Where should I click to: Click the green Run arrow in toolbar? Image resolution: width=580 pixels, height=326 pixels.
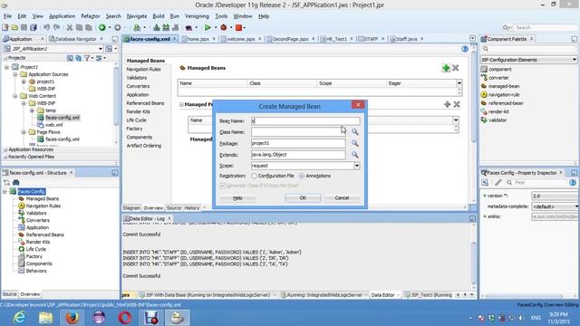click(x=208, y=27)
